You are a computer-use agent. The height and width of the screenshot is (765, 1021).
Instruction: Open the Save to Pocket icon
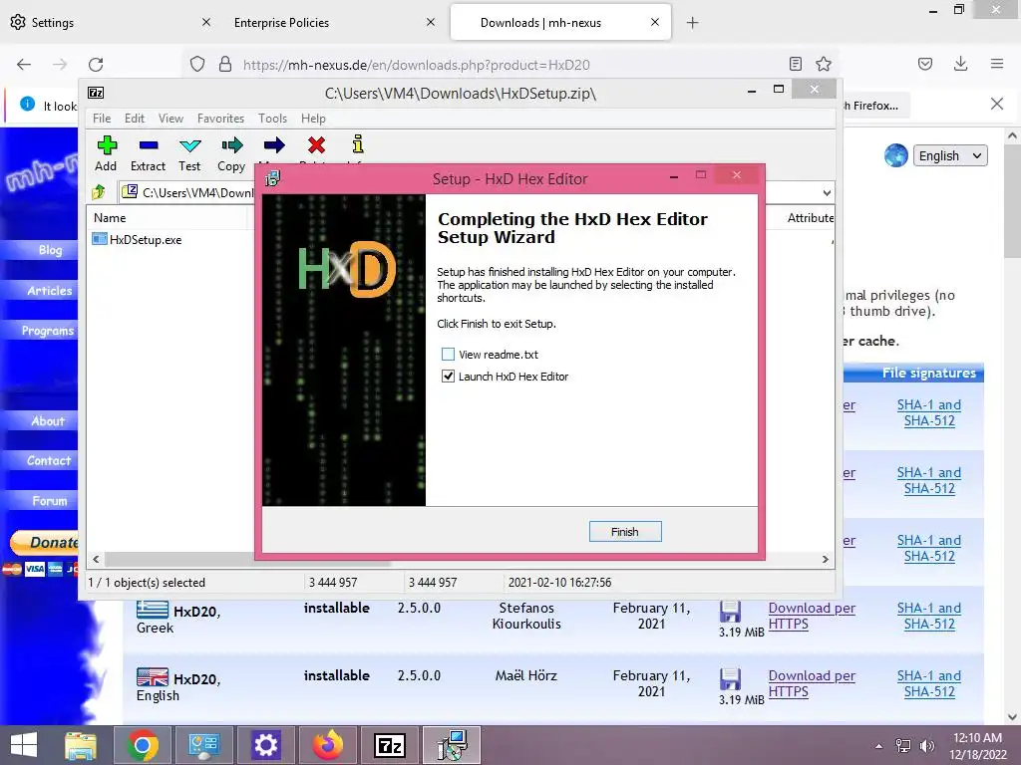pyautogui.click(x=925, y=64)
